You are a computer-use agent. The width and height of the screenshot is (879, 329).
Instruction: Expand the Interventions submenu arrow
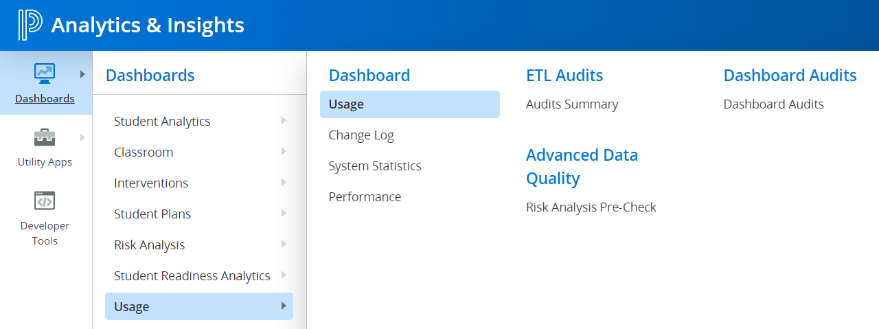(x=284, y=183)
